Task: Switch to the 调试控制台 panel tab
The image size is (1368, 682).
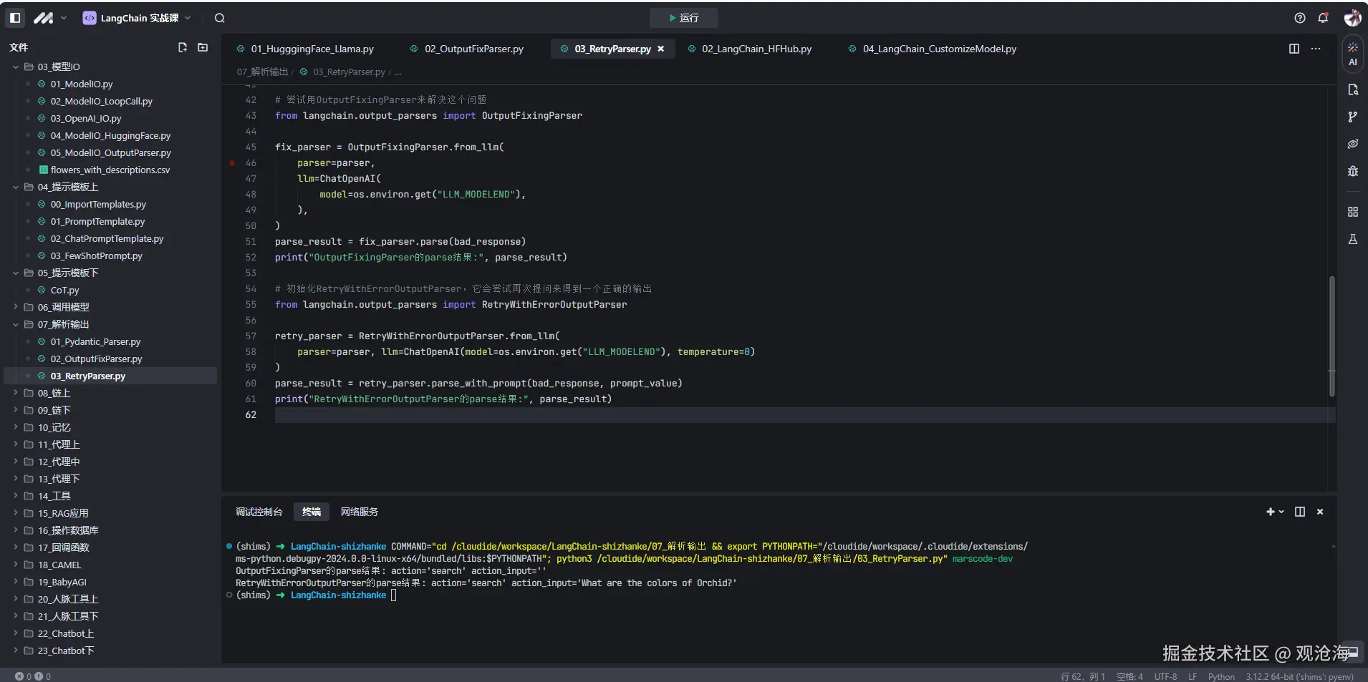Action: [259, 512]
